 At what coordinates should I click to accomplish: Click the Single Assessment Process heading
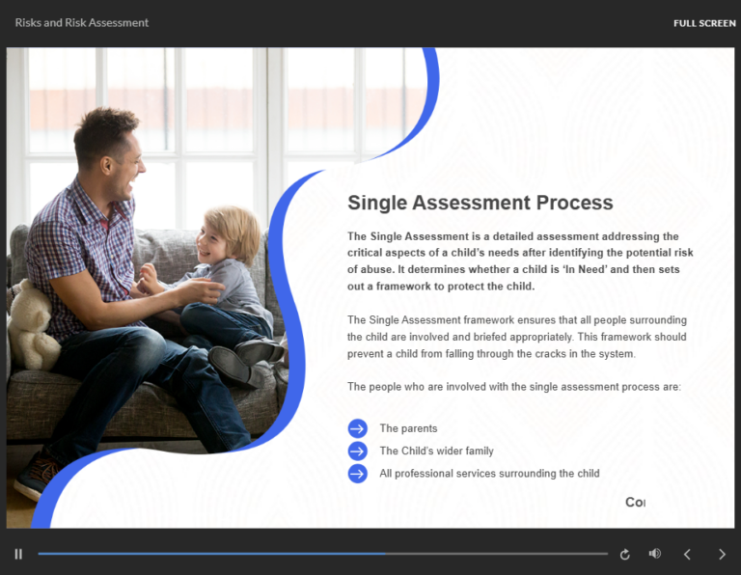click(480, 203)
